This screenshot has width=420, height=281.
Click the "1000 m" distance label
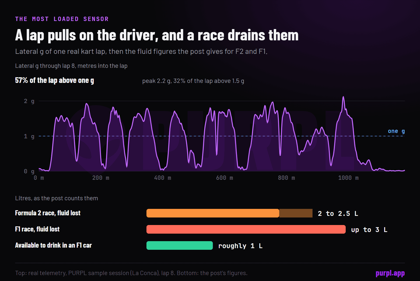tap(348, 178)
